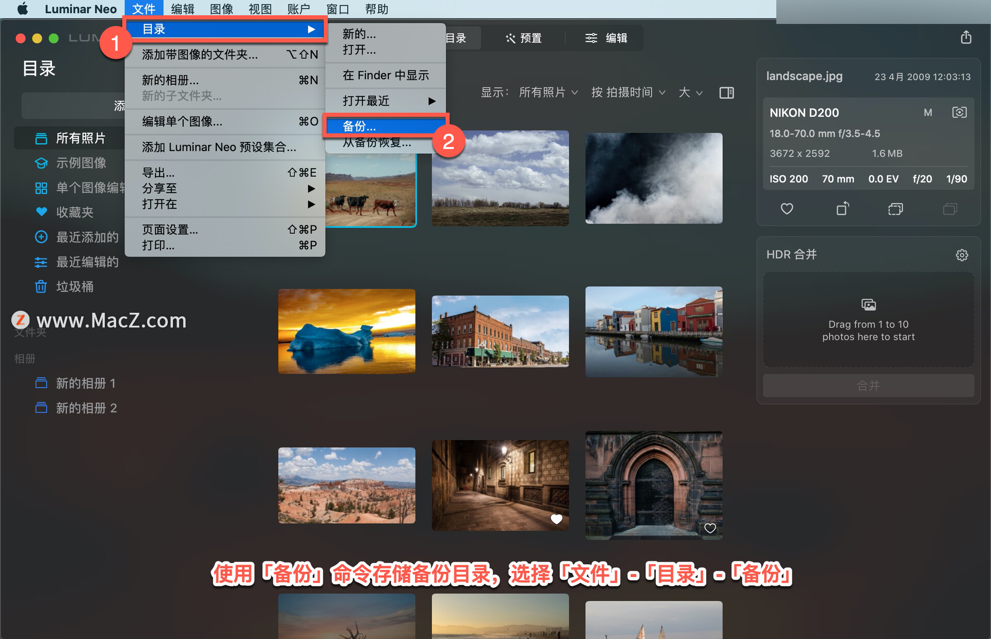Select 导出... menu item

[225, 173]
